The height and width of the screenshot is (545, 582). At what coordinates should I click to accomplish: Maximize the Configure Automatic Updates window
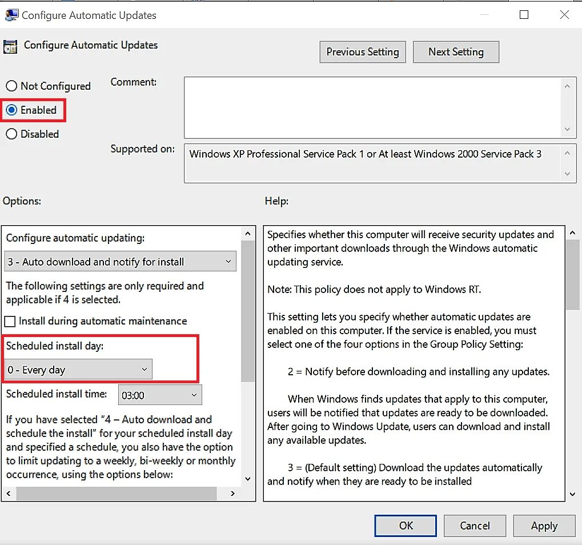[x=524, y=14]
